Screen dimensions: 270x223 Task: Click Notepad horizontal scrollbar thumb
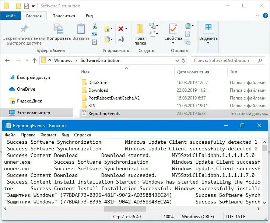pyautogui.click(x=125, y=209)
